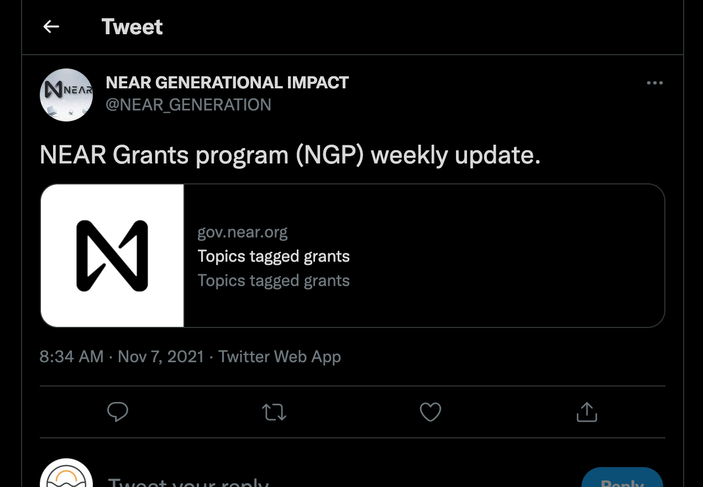
Task: Open the gov.near.org domain link
Action: pyautogui.click(x=243, y=232)
